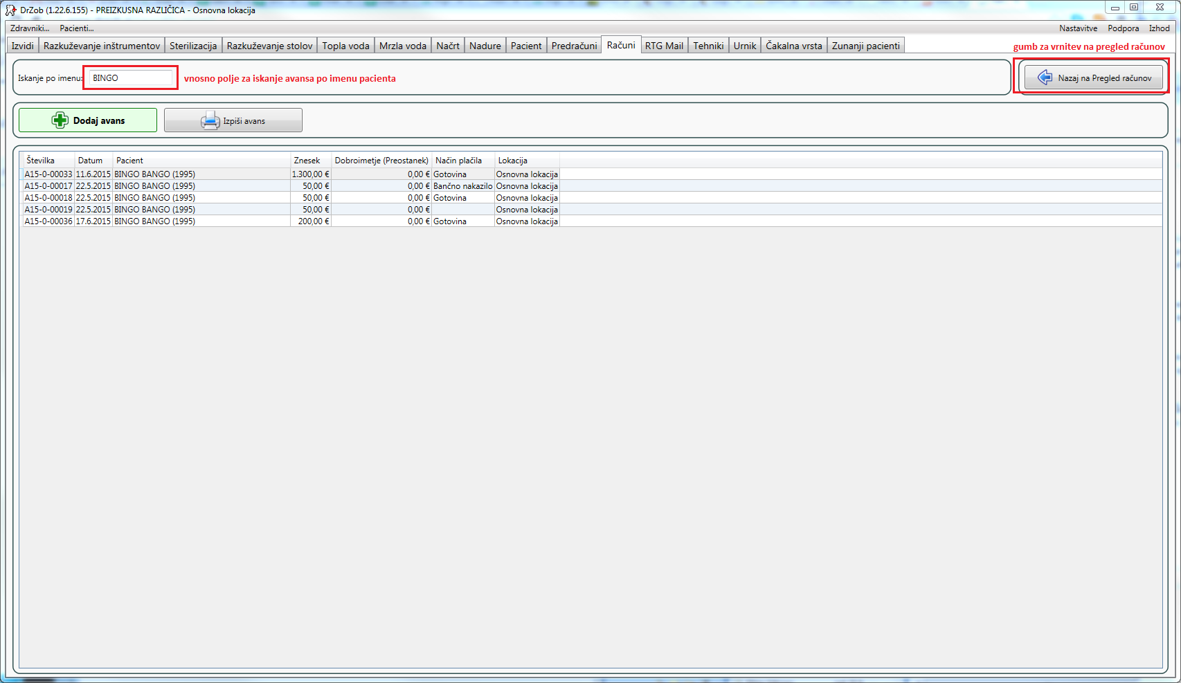Click the Izhod menu item
Image resolution: width=1181 pixels, height=683 pixels.
1159,28
